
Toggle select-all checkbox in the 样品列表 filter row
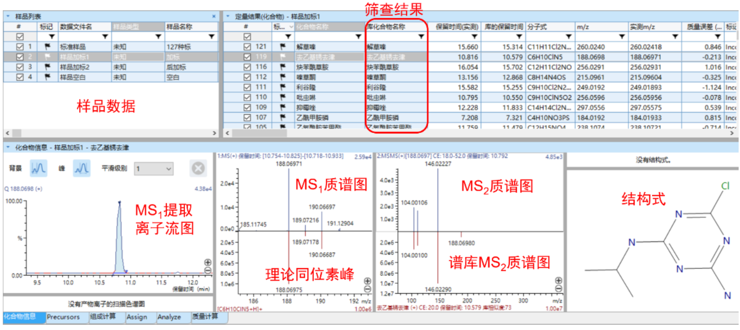pos(20,36)
